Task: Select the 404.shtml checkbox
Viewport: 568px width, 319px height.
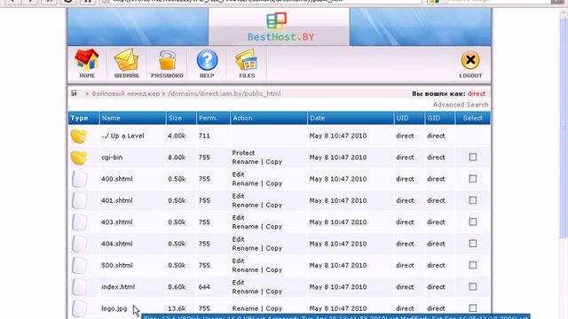Action: 473,244
